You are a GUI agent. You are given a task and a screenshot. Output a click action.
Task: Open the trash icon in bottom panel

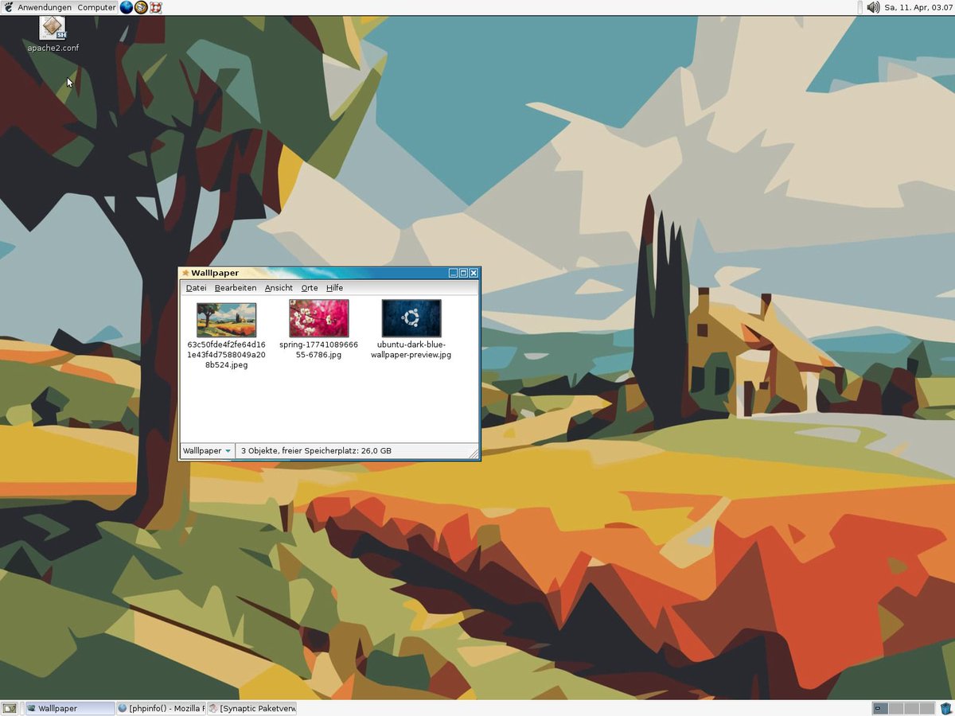click(x=945, y=708)
